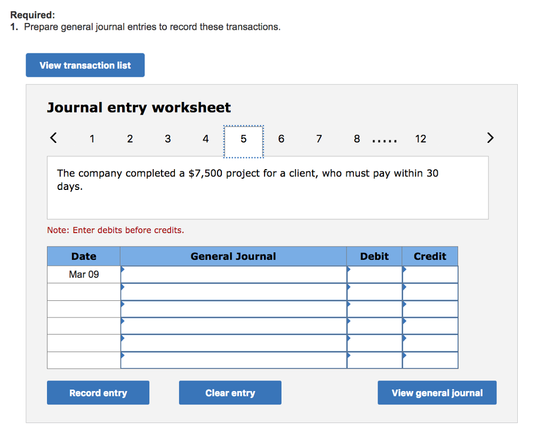Screen dimensions: 546x438
Task: Click the Debit column header
Action: pyautogui.click(x=374, y=257)
